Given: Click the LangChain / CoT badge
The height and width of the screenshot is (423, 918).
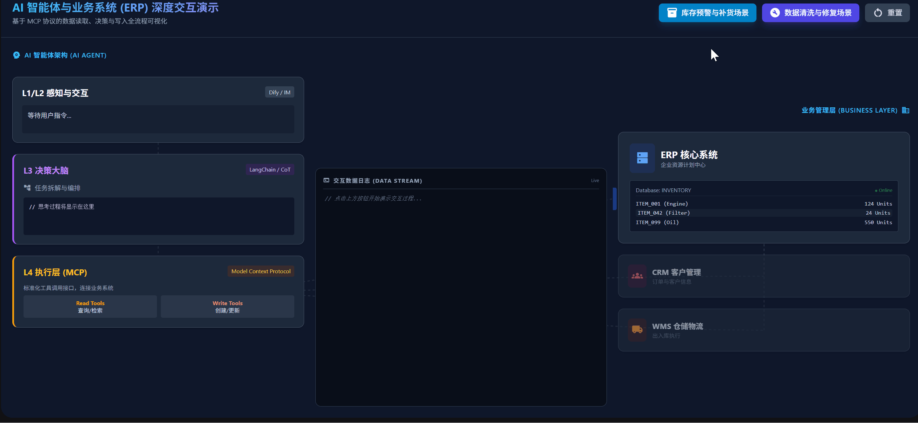Looking at the screenshot, I should pos(270,169).
